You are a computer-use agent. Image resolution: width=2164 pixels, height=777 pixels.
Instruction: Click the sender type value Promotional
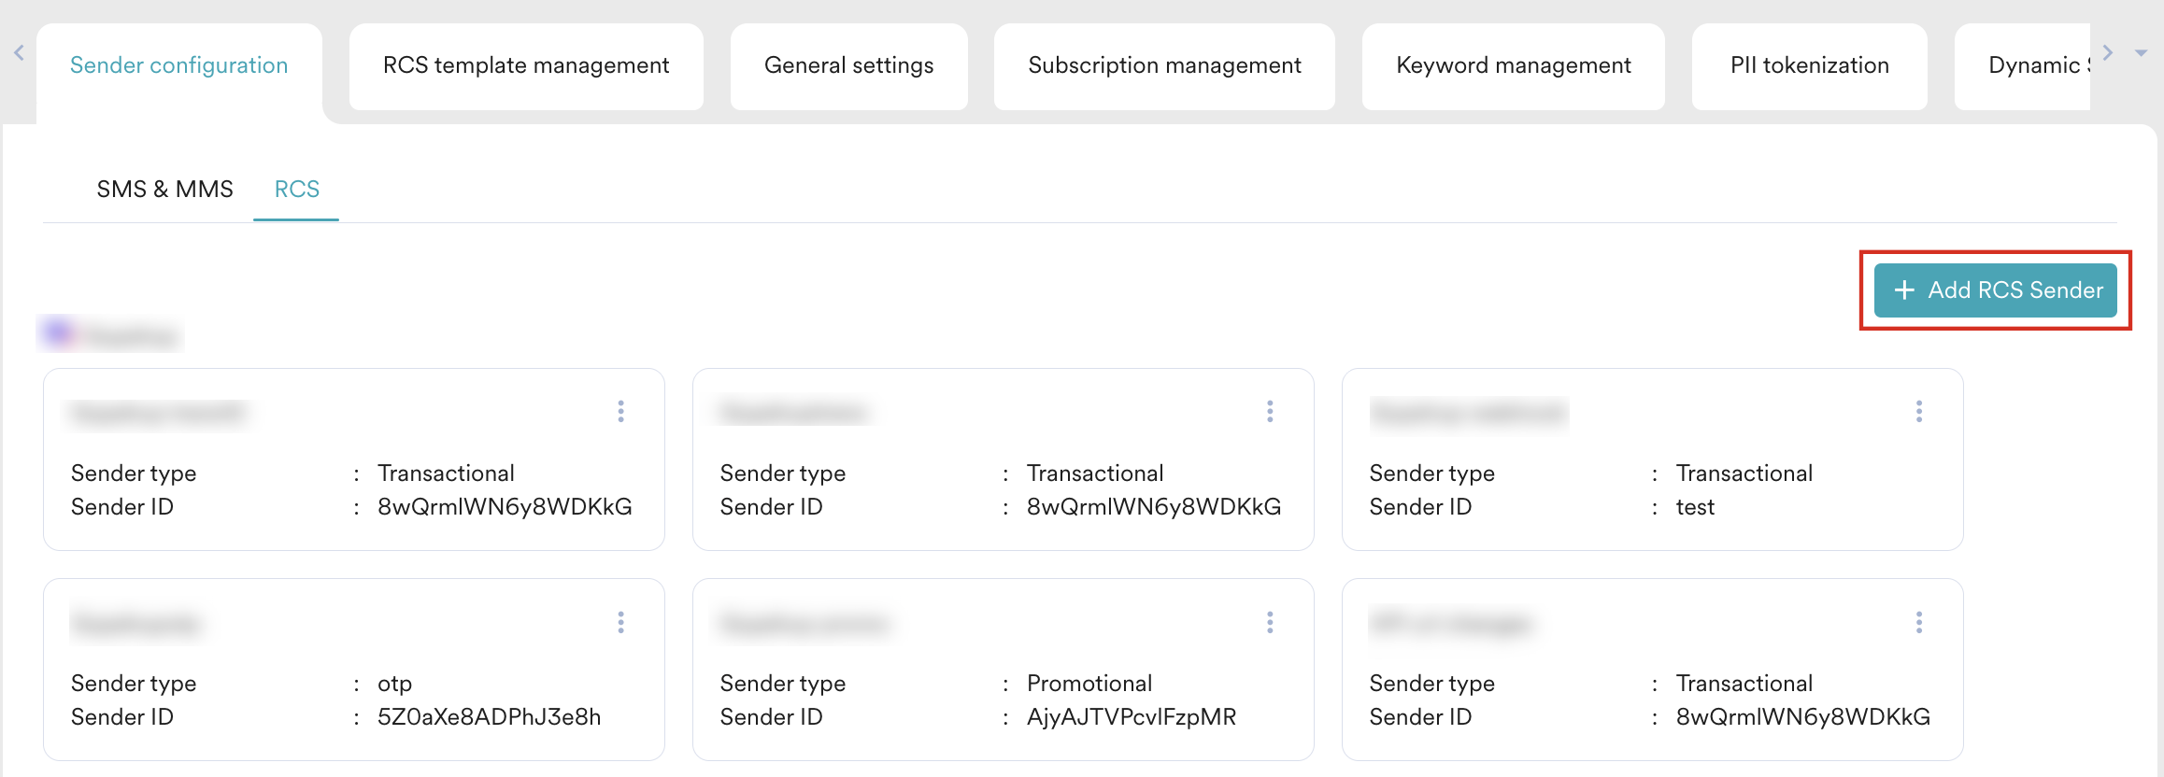(1089, 684)
